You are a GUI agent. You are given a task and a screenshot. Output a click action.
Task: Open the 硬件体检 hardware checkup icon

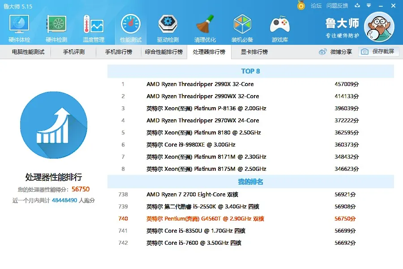click(19, 28)
